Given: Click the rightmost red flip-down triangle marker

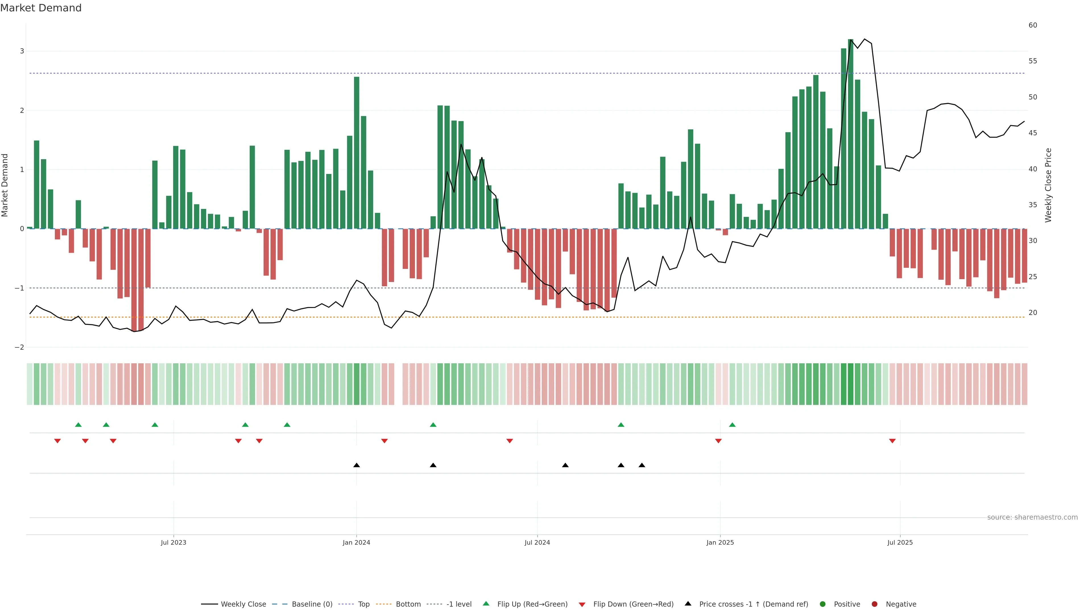Looking at the screenshot, I should pyautogui.click(x=892, y=441).
